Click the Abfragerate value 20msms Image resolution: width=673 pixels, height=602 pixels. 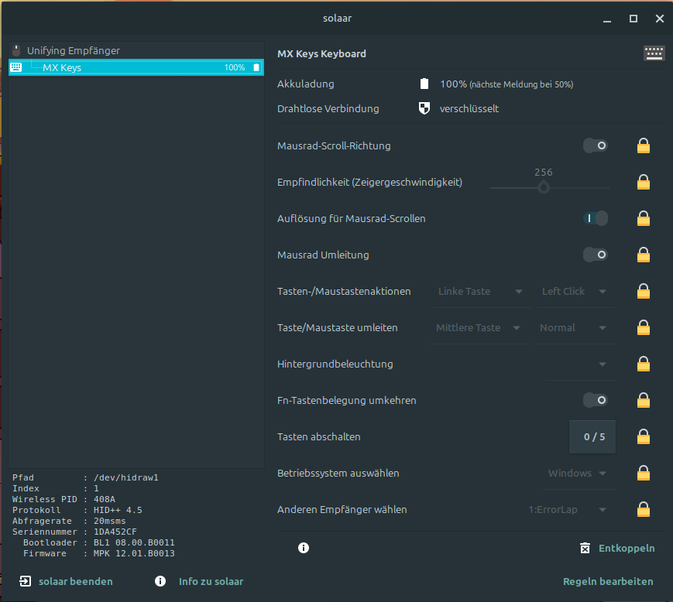pos(109,521)
